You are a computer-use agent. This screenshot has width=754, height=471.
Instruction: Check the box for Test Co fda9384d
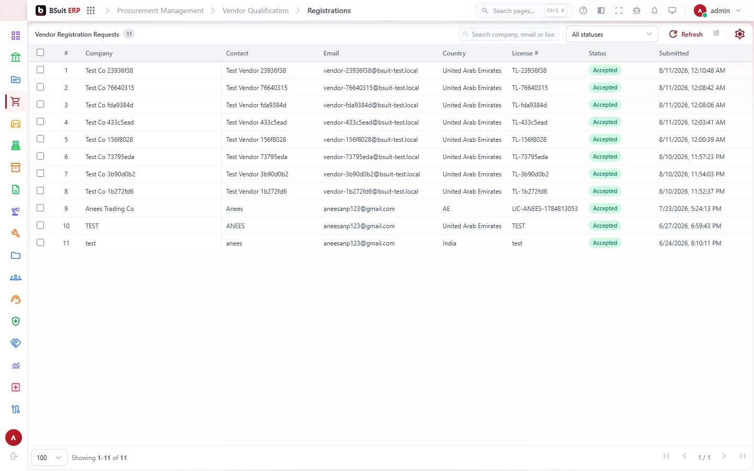point(40,104)
